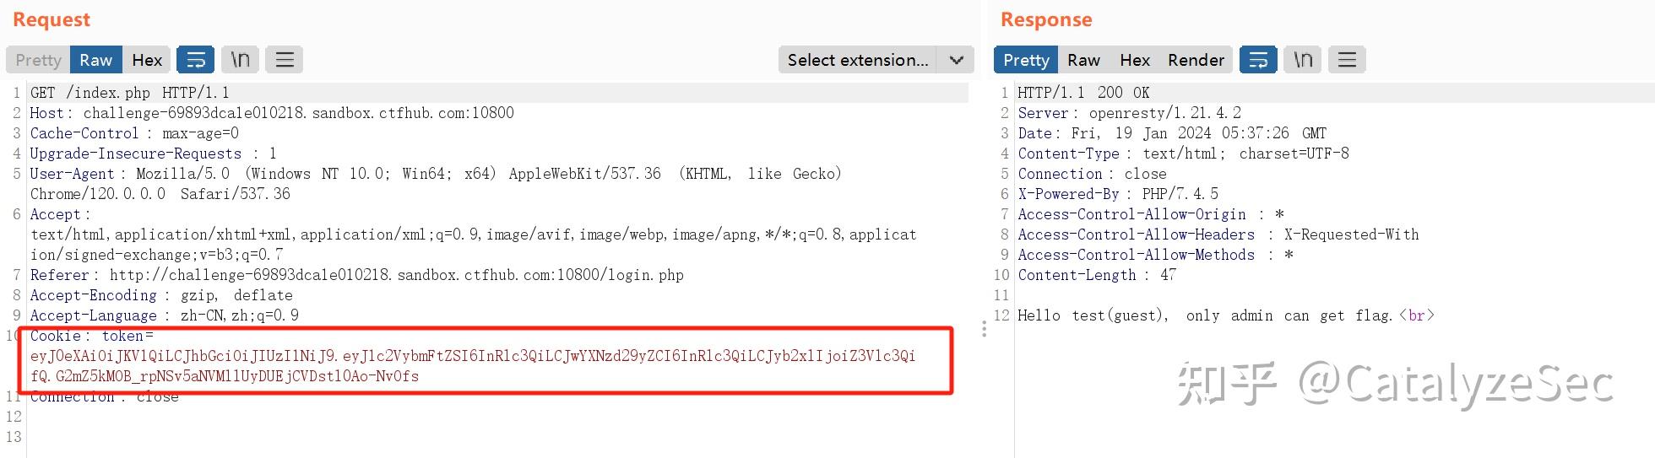
Task: Click the GET /index.php request line
Action: point(130,93)
